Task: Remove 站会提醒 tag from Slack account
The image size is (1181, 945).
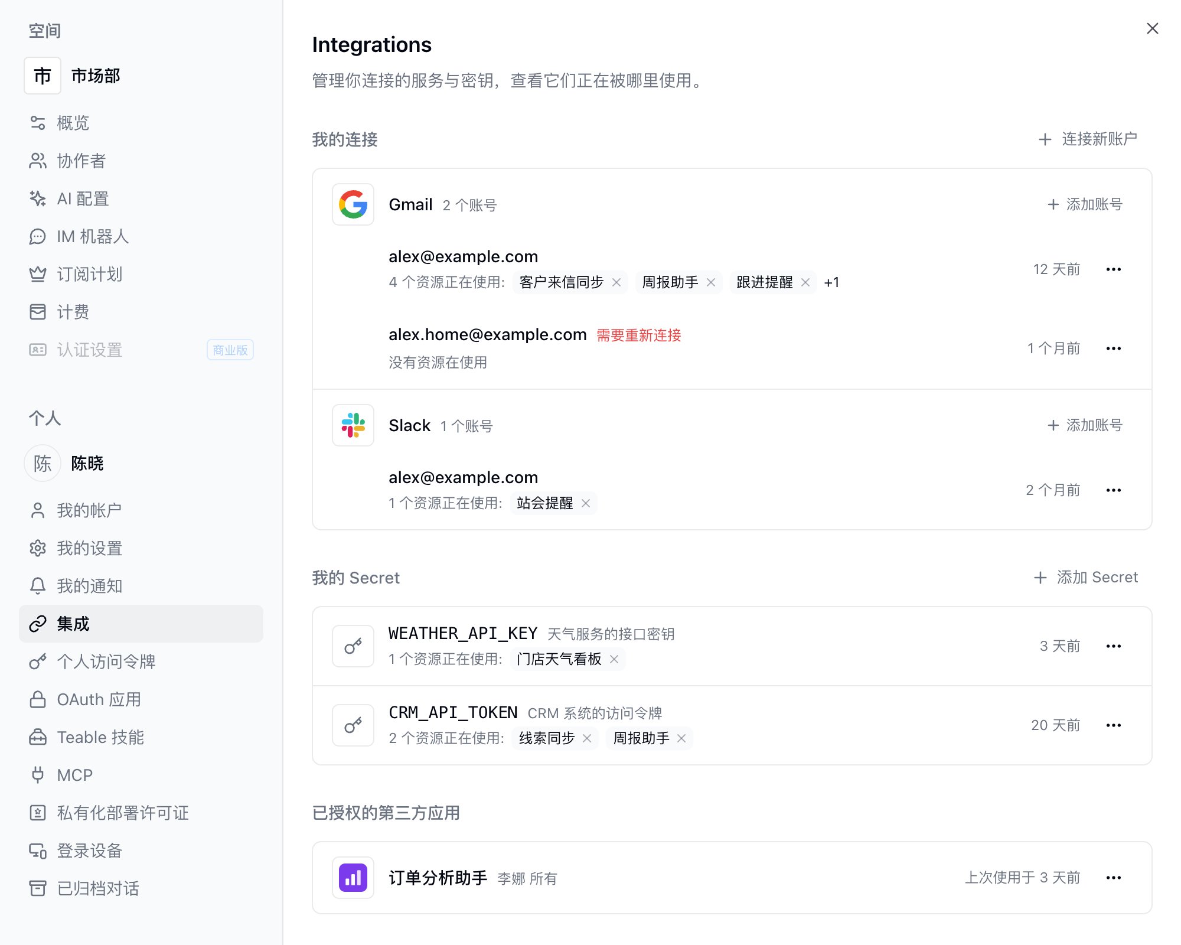Action: (586, 503)
